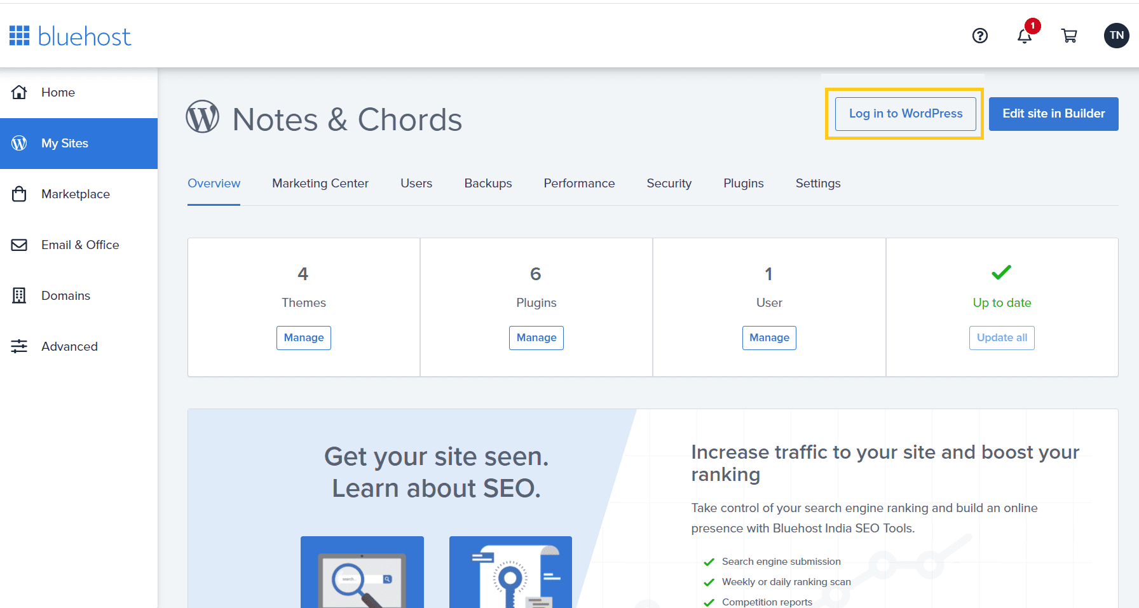Click the WordPress icon beside My Sites
This screenshot has width=1139, height=608.
point(19,143)
